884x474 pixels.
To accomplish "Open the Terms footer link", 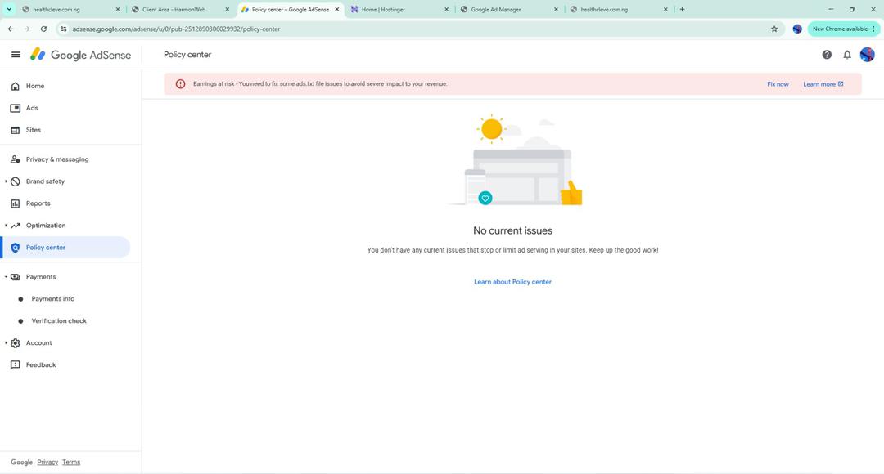I will click(x=71, y=463).
